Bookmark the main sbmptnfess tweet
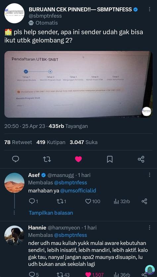 (110, 159)
